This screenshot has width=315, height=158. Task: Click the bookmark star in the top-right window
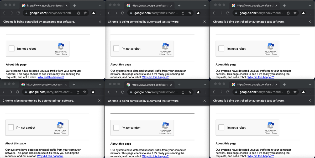(x=295, y=13)
